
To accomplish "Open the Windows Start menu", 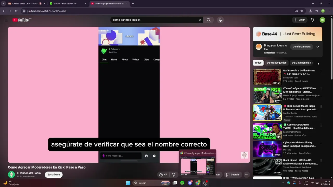I will [x=128, y=183].
